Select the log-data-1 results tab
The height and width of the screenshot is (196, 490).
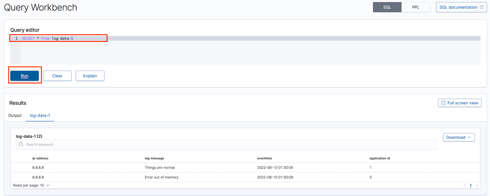point(40,115)
